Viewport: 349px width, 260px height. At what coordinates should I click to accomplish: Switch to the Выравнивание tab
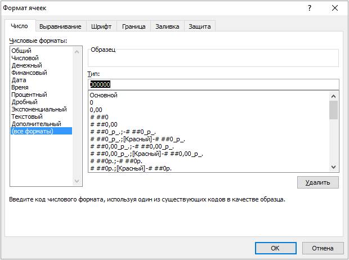click(60, 26)
